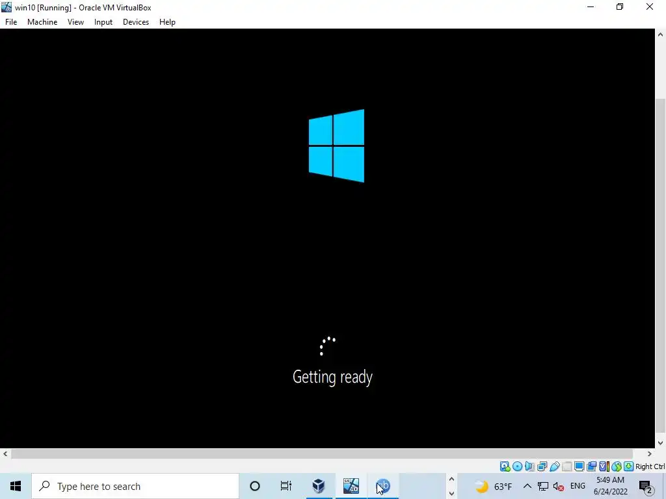The height and width of the screenshot is (499, 666).
Task: Click the optical drive status icon
Action: coord(517,467)
